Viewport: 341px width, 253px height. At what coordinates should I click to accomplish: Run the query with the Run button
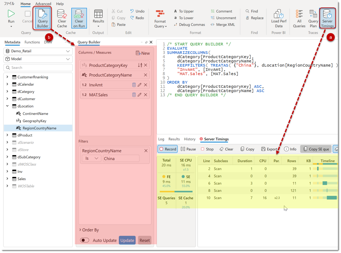point(11,16)
